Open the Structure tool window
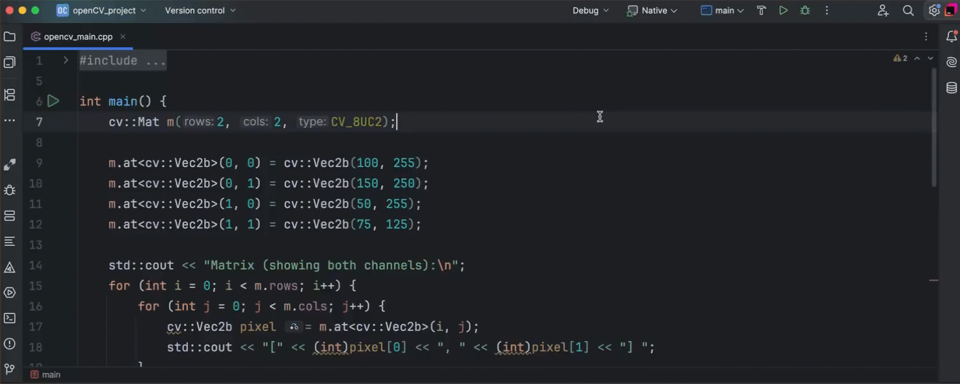Screen dimensions: 960x384 (x=10, y=95)
